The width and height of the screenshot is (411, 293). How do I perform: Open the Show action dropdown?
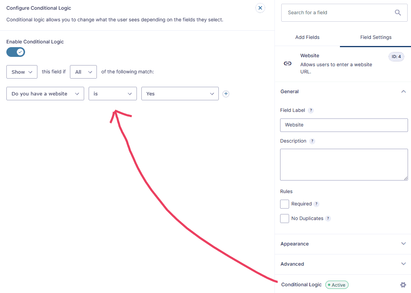[21, 71]
